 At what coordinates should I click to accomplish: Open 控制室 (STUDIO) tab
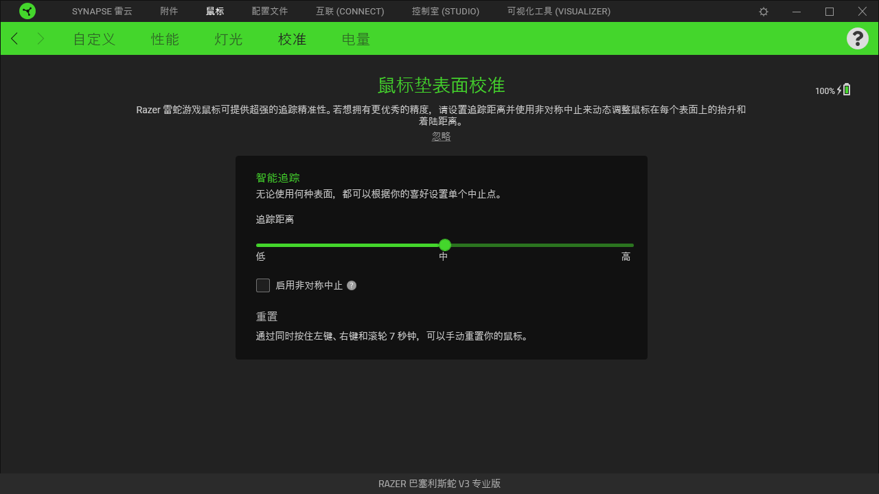(446, 12)
